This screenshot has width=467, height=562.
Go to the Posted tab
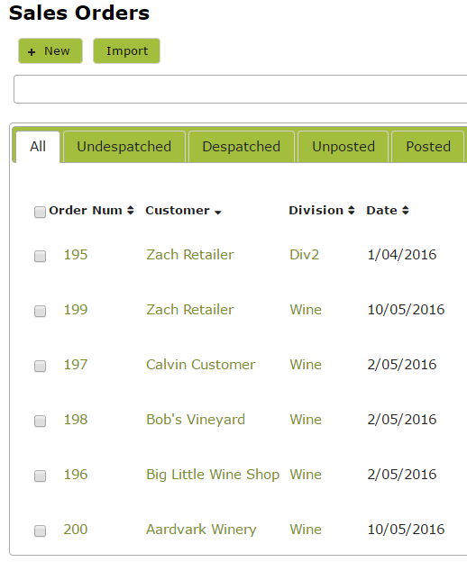(428, 147)
